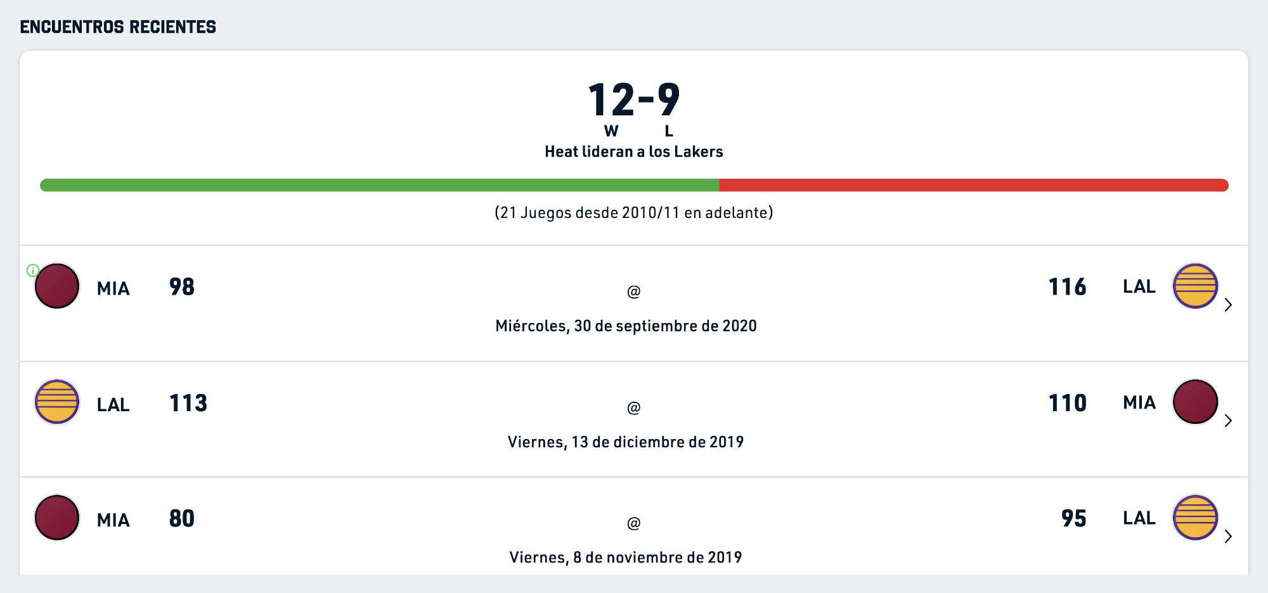Image resolution: width=1268 pixels, height=593 pixels.
Task: Click Miami logo in November 8, 2019 game
Action: tap(57, 518)
